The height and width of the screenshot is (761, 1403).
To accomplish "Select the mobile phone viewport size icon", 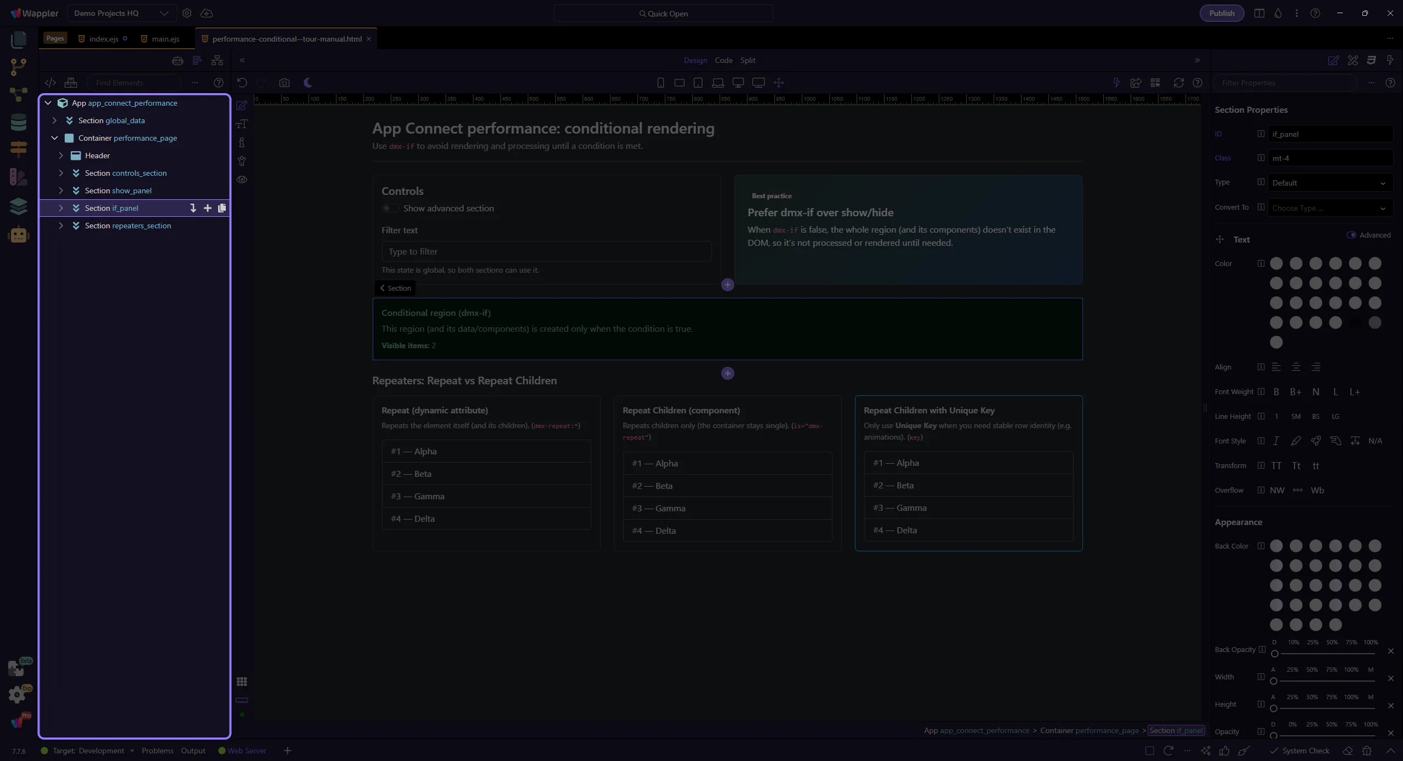I will [660, 83].
